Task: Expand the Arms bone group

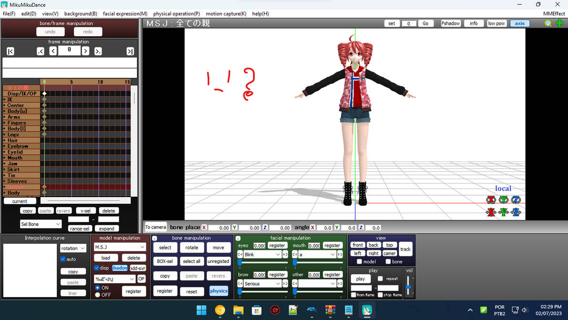Action: click(x=4, y=117)
